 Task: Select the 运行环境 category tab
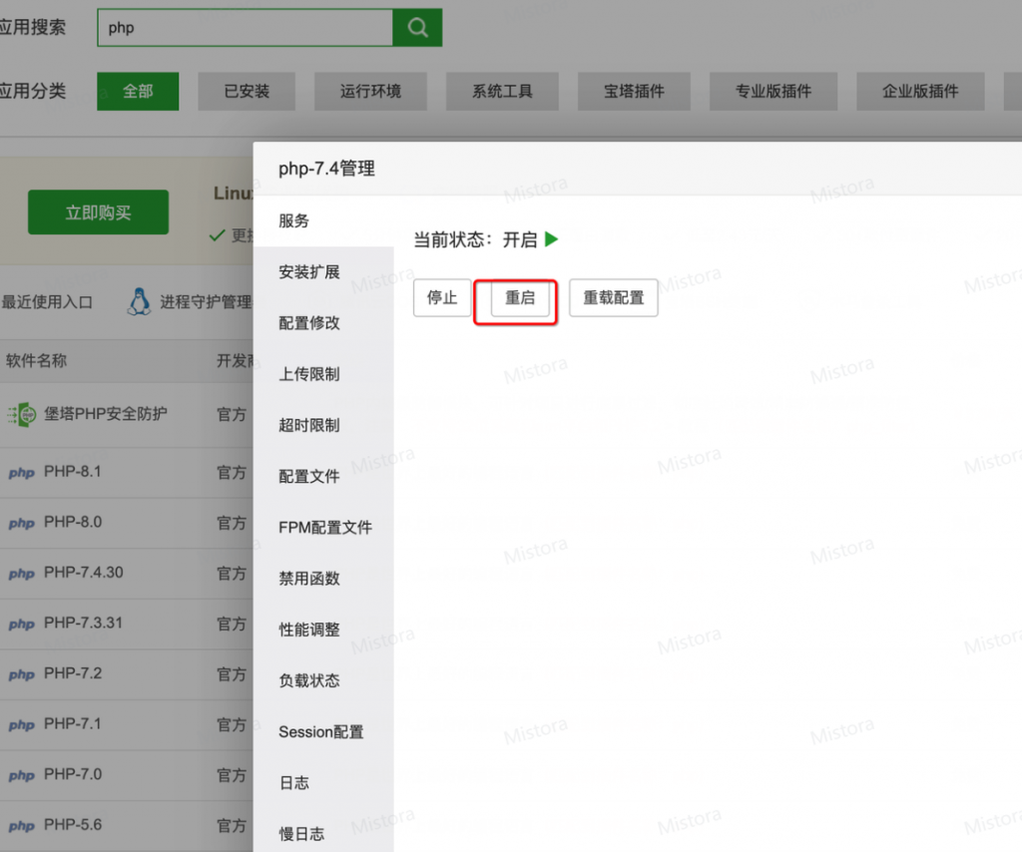(370, 91)
